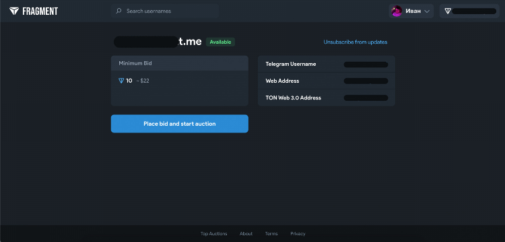505x242 pixels.
Task: Expand the Иван account dropdown chevron
Action: coord(427,11)
